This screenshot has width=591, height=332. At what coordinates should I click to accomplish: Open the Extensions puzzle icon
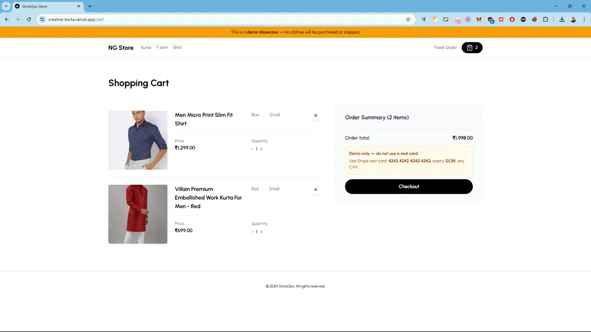pos(546,19)
